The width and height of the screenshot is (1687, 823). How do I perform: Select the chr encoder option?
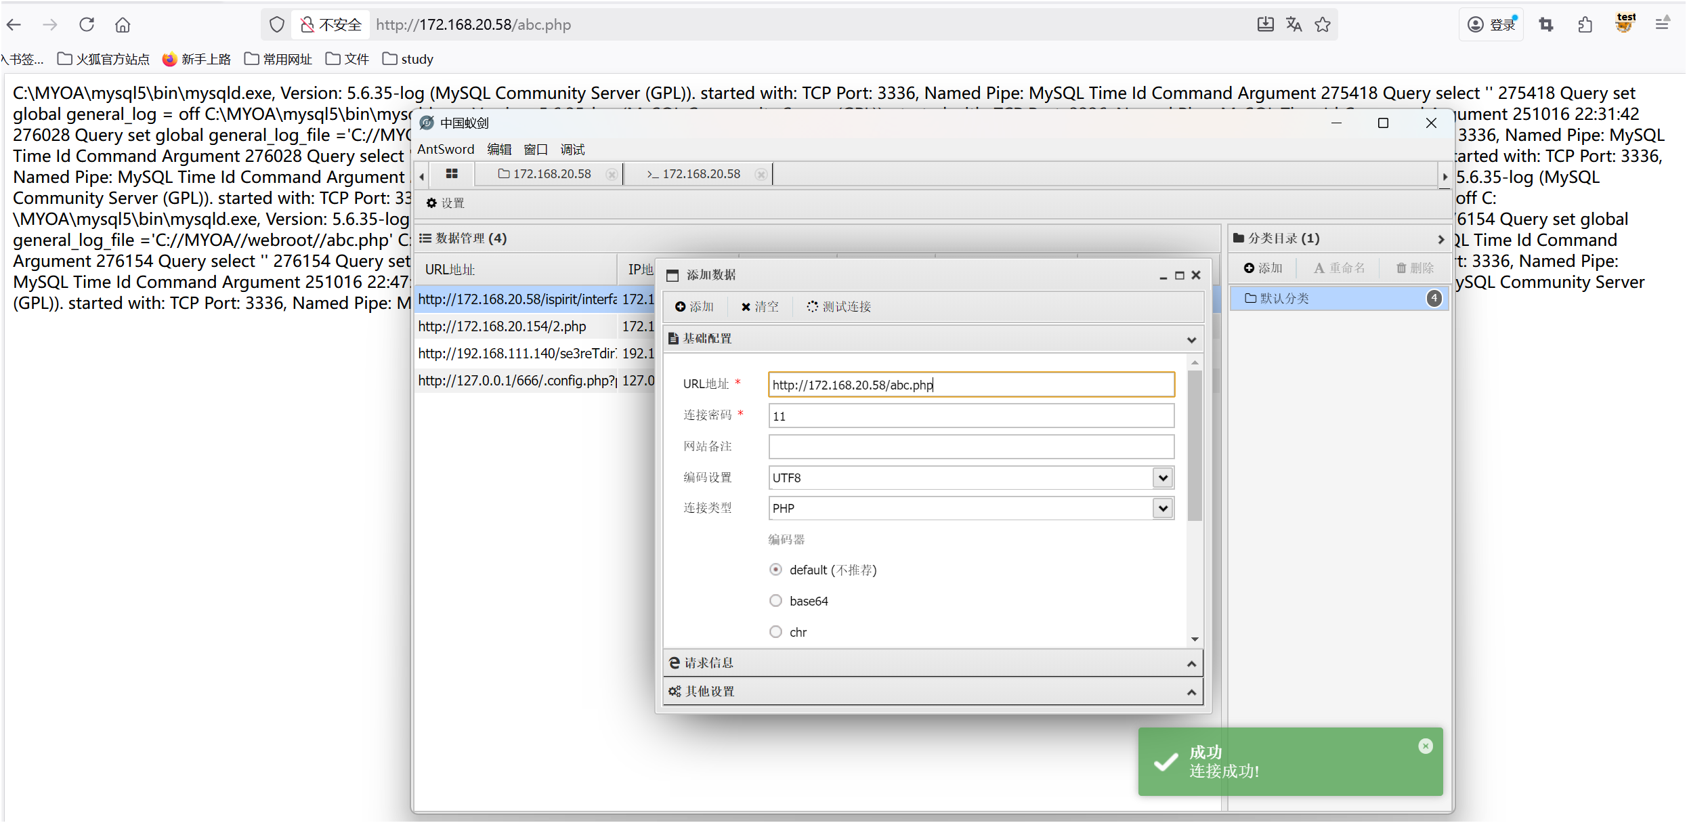pos(776,632)
